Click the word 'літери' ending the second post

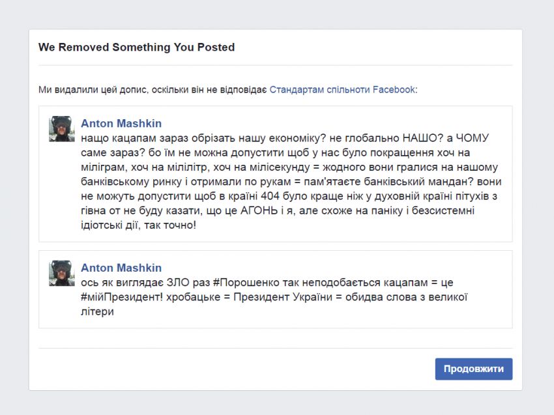click(x=98, y=311)
